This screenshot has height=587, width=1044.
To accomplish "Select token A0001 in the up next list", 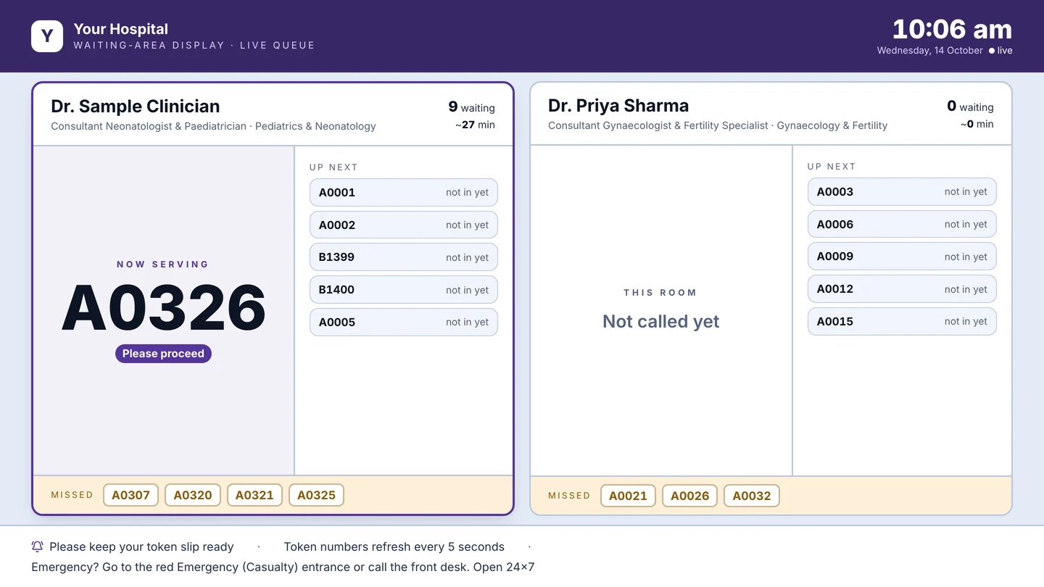I will pos(404,193).
